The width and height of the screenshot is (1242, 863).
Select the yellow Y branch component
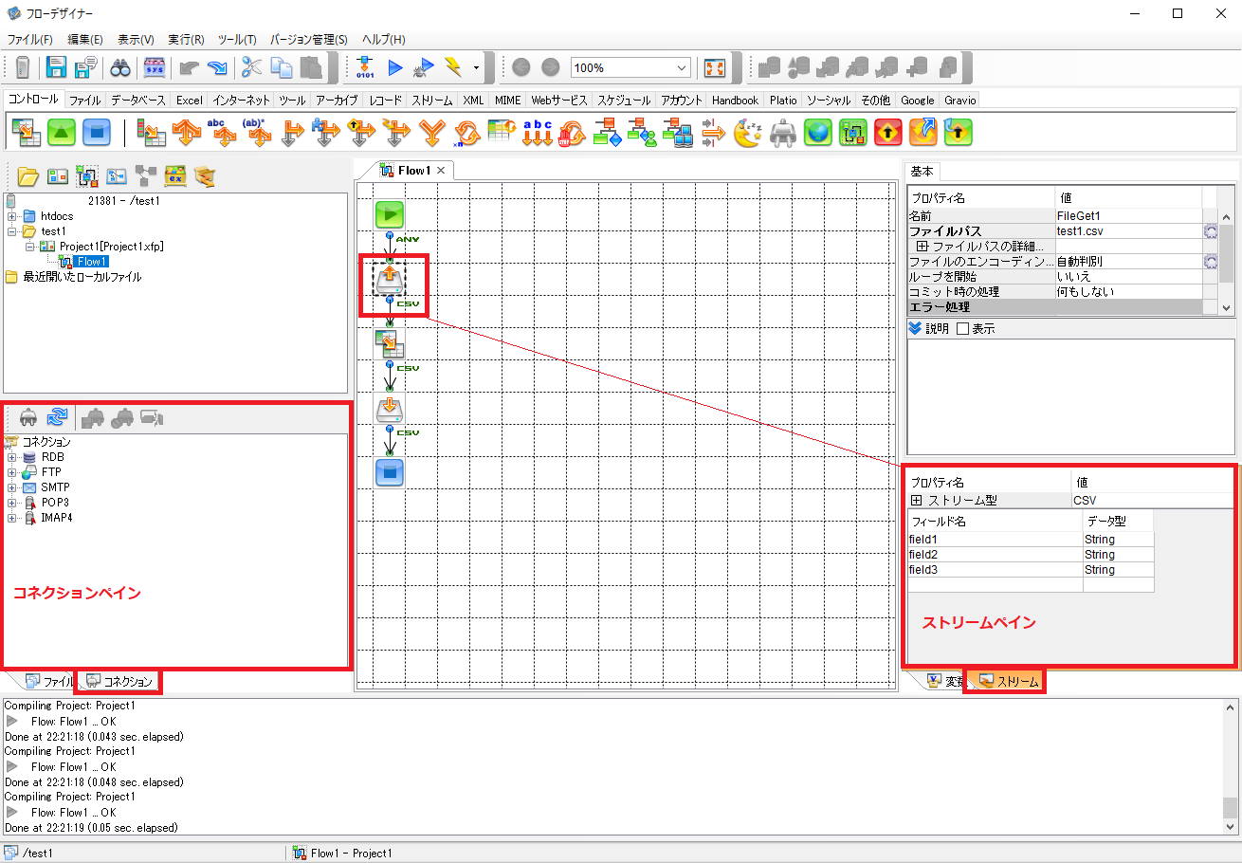[432, 132]
